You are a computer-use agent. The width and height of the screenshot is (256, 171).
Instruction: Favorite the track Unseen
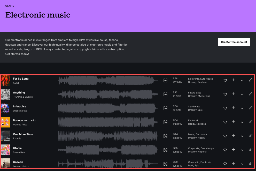tap(225, 164)
